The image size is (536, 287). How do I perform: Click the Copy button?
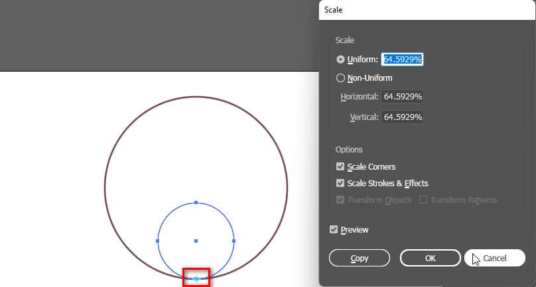click(360, 258)
